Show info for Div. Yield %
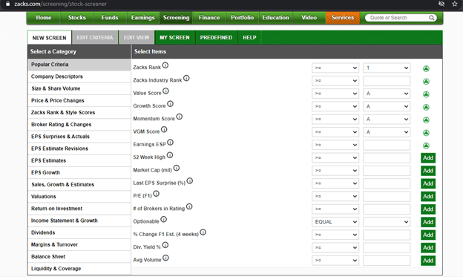The height and width of the screenshot is (277, 463). tap(165, 245)
